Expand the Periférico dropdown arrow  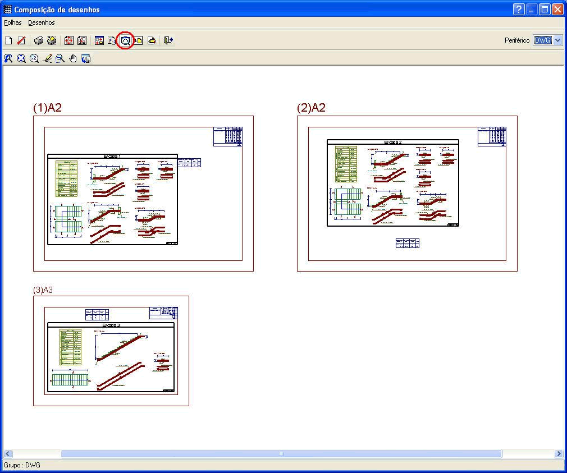[x=558, y=40]
